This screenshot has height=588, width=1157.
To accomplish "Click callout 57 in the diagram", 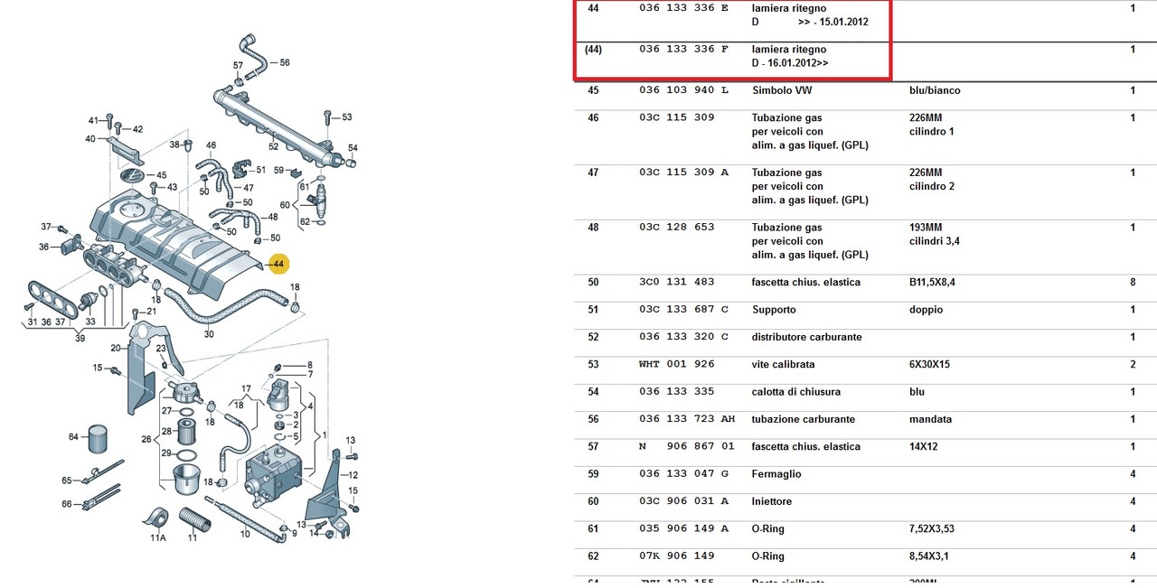I will point(238,66).
